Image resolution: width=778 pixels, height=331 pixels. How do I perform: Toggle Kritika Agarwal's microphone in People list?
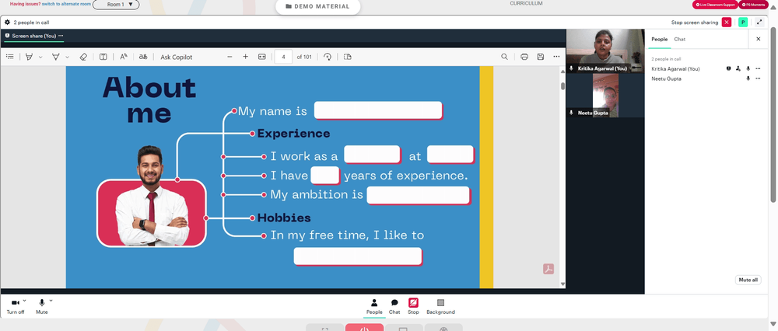coord(748,69)
